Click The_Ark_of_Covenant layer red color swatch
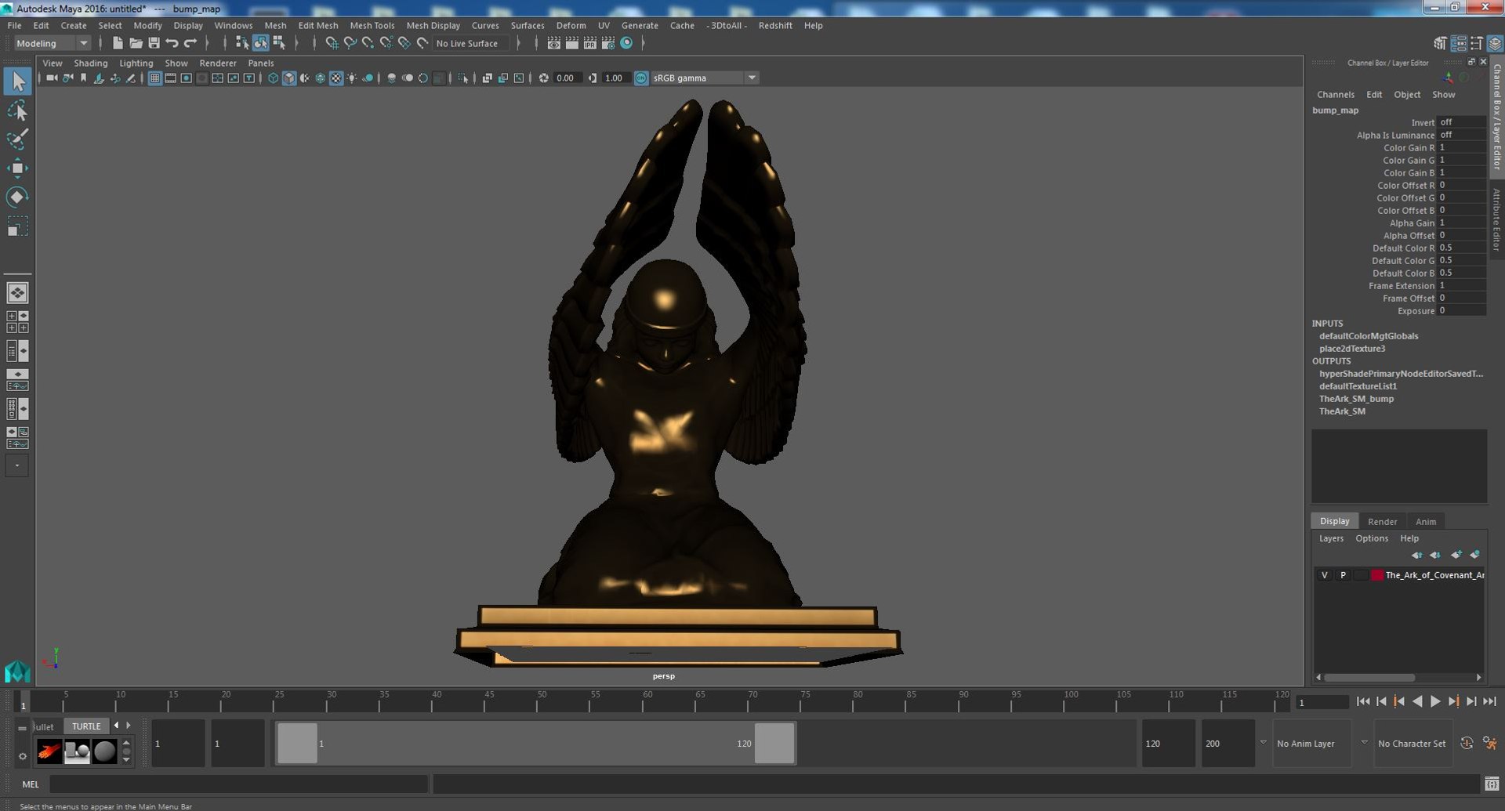Screen dimensions: 1505x811 (x=1376, y=575)
